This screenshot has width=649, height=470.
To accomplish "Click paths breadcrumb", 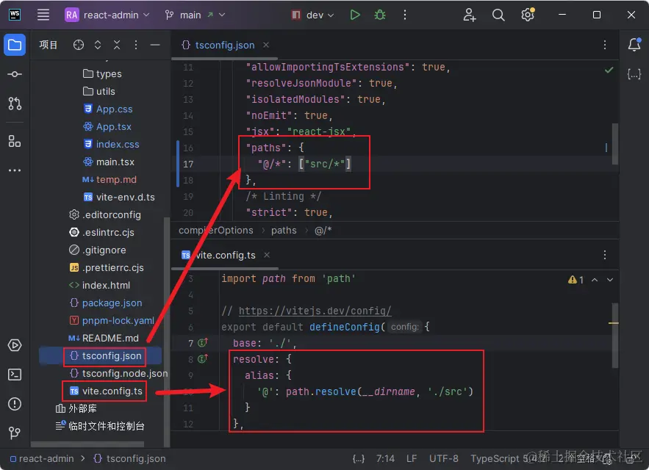I will click(284, 231).
